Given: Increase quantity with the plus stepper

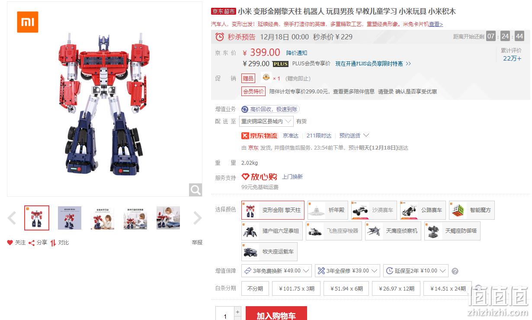Looking at the screenshot, I should [237, 311].
